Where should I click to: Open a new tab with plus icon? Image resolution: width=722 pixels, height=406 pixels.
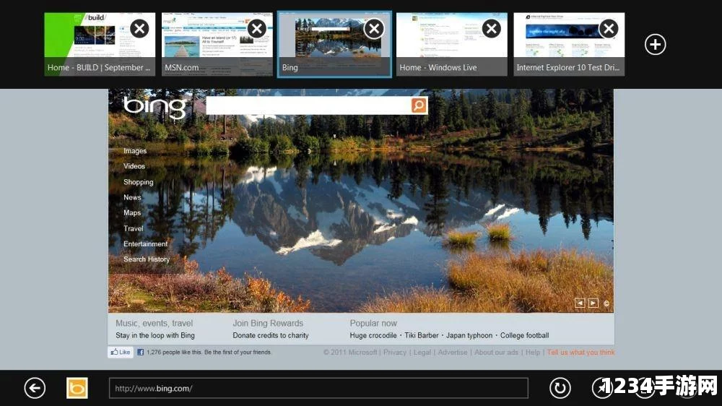(656, 45)
